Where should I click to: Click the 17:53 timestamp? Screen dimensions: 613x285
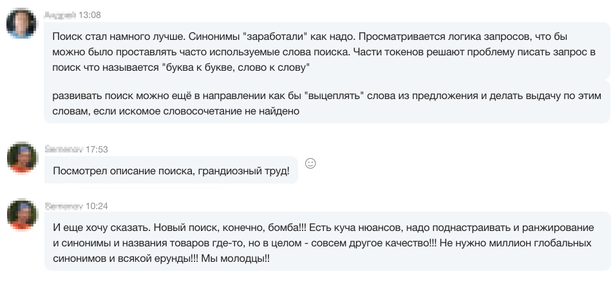[97, 149]
